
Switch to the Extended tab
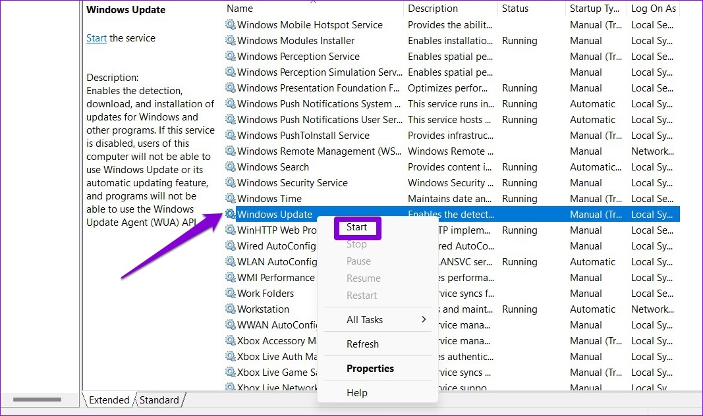click(109, 400)
